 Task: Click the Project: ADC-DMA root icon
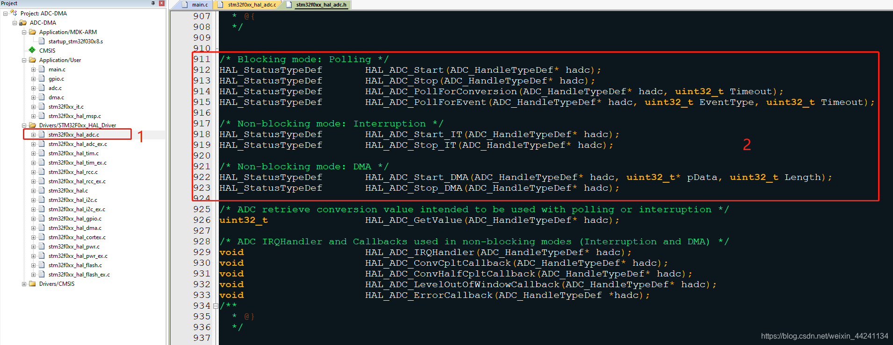point(14,13)
